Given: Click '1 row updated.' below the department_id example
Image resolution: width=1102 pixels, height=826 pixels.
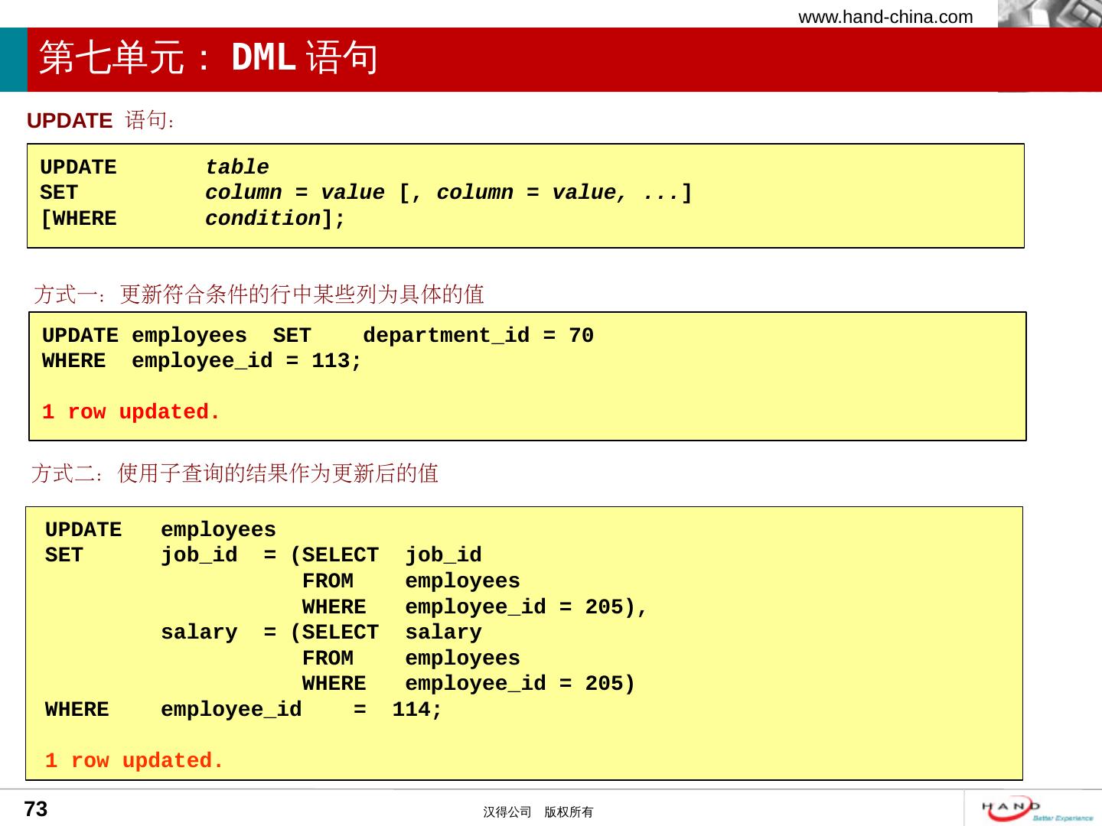Looking at the screenshot, I should pyautogui.click(x=131, y=412).
